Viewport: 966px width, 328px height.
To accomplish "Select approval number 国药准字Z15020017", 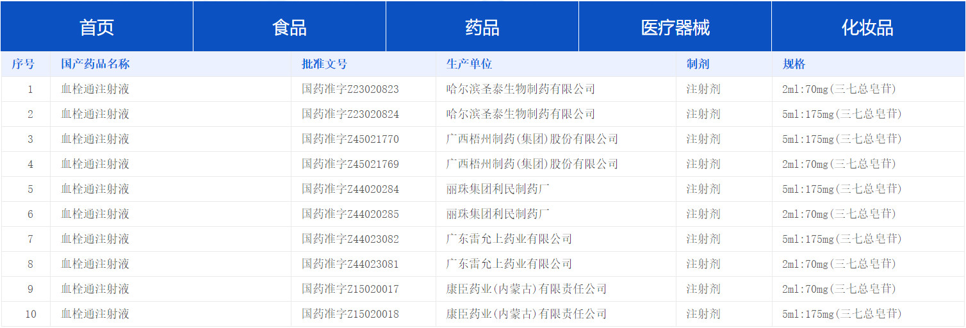I will tap(350, 289).
